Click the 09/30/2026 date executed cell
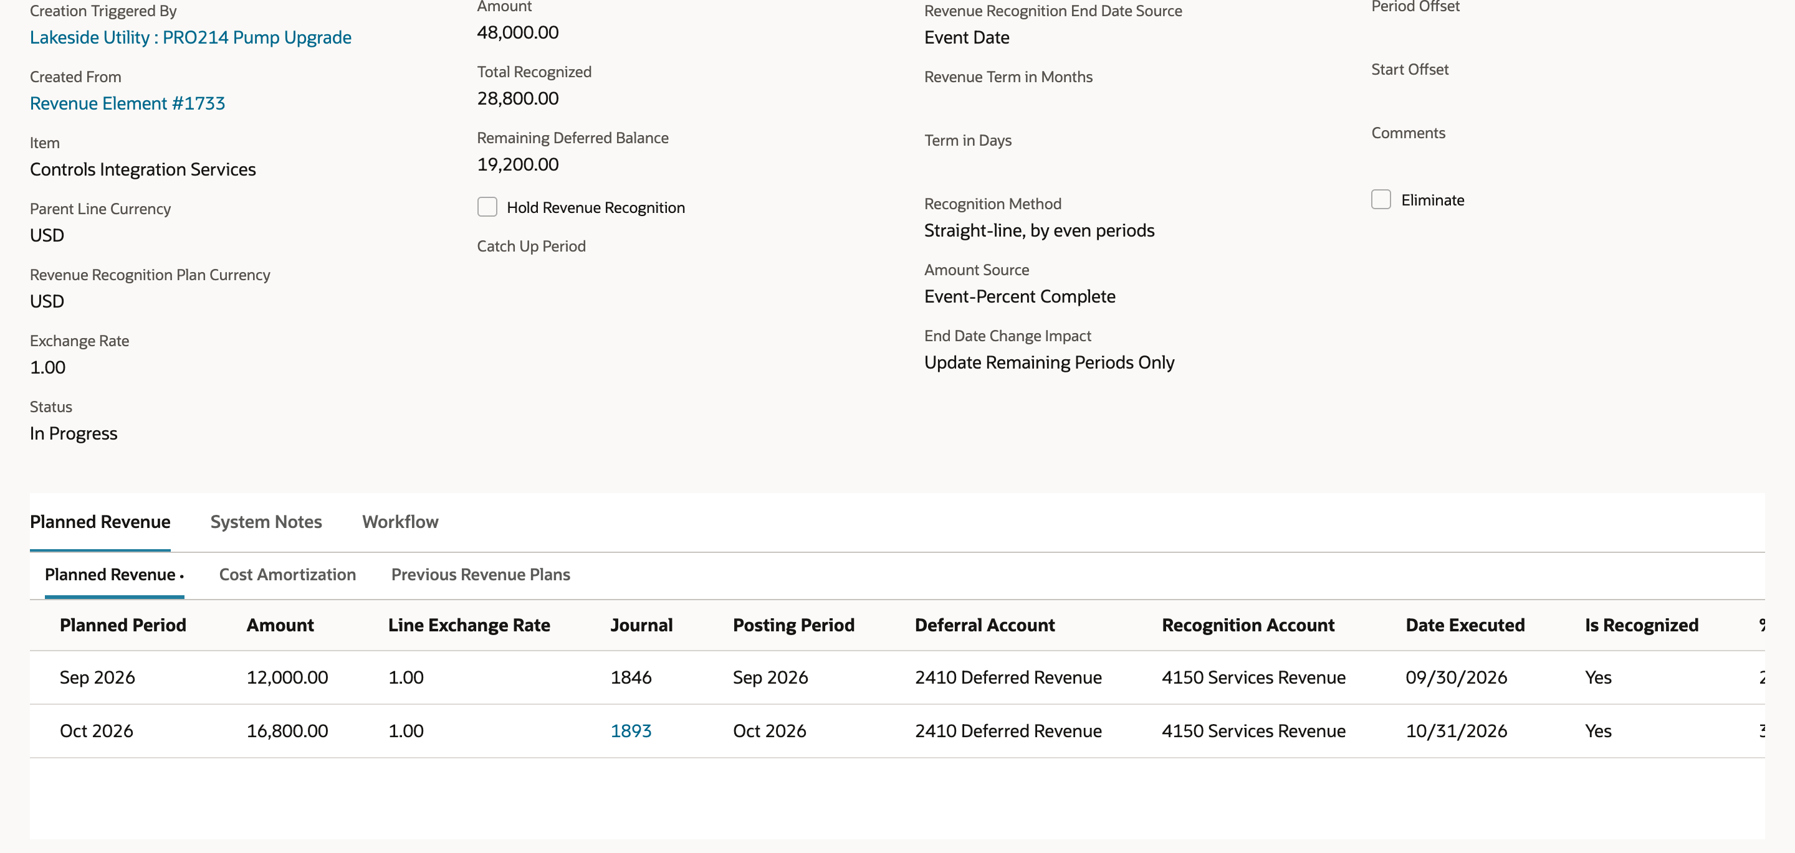Viewport: 1795px width, 853px height. point(1457,677)
